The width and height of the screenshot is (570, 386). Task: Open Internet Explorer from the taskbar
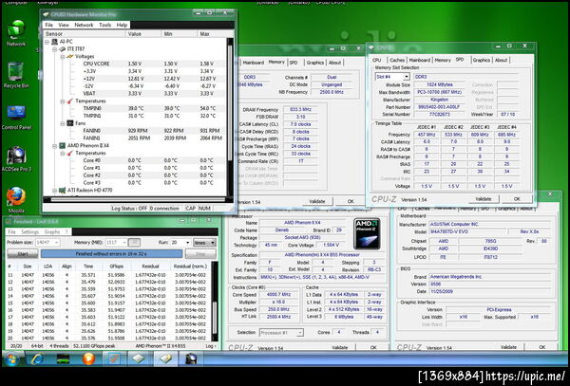click(37, 359)
